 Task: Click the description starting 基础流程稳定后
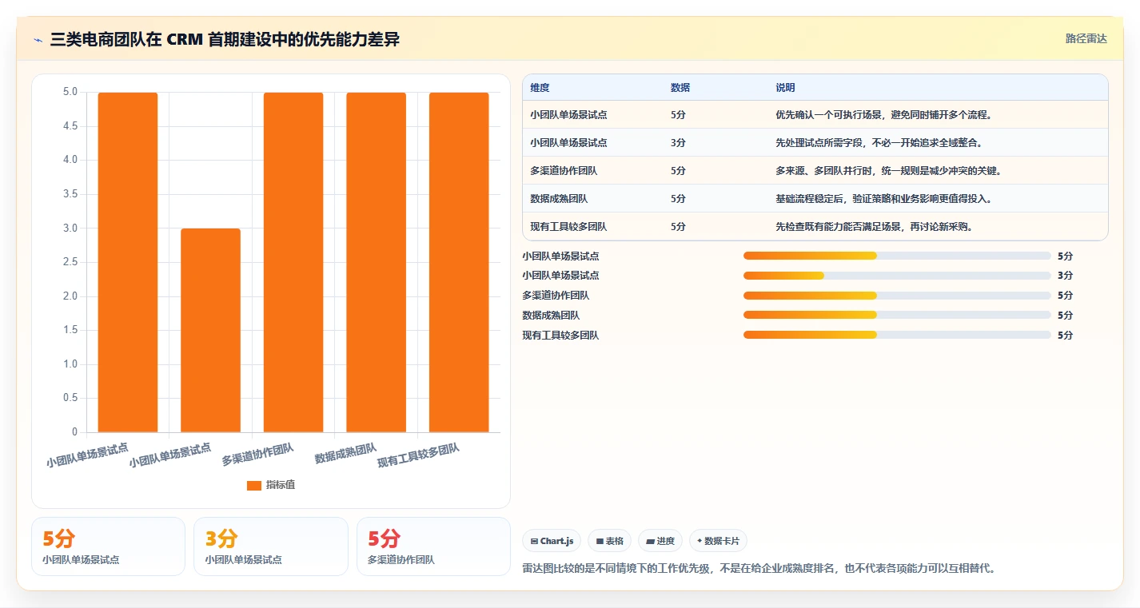(883, 199)
